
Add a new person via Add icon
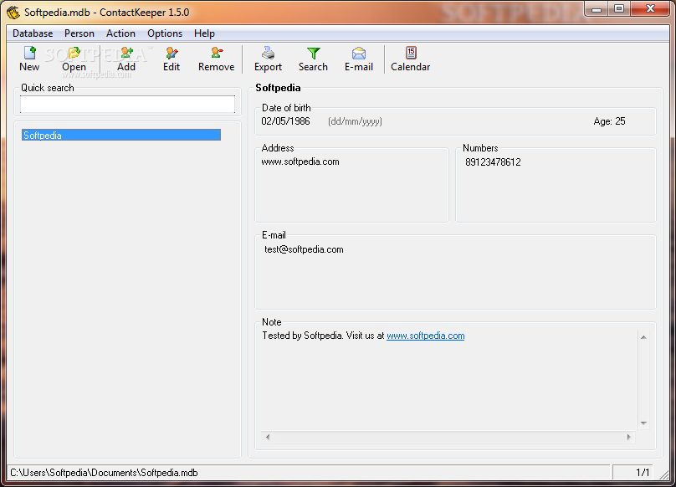coord(126,59)
